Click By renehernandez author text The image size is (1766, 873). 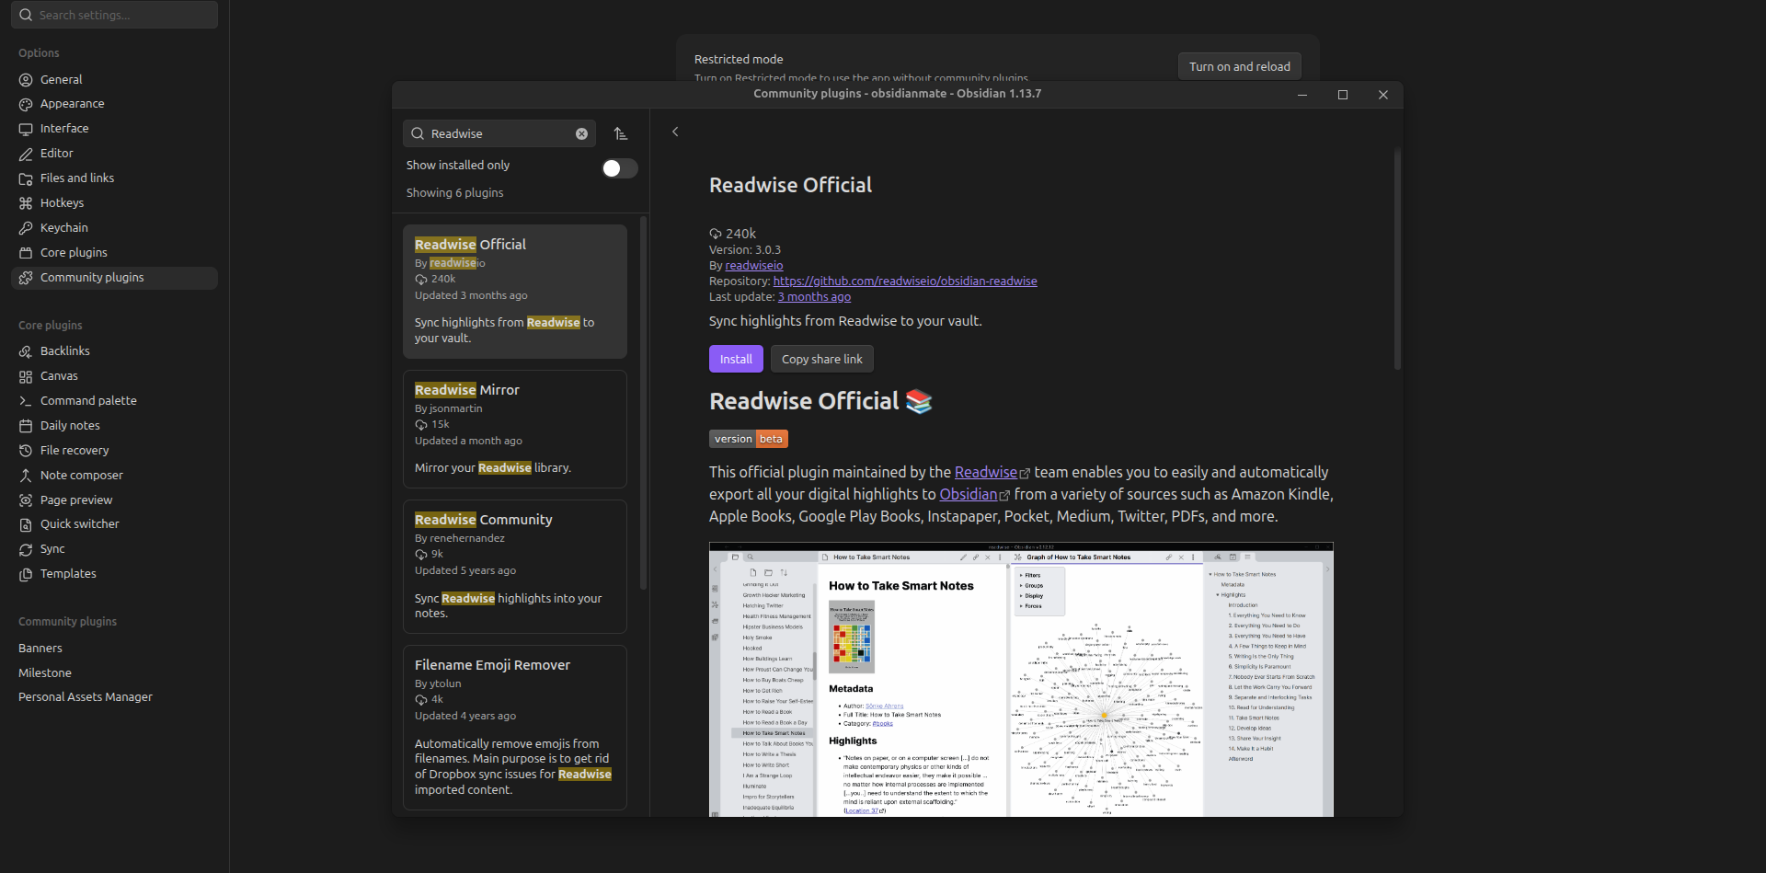click(x=460, y=538)
